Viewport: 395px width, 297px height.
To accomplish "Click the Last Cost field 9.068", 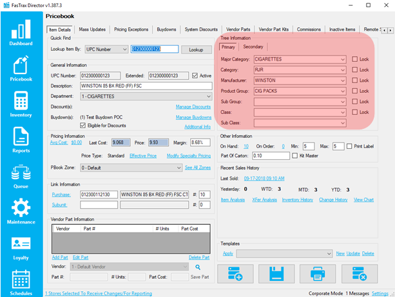I will pyautogui.click(x=121, y=142).
